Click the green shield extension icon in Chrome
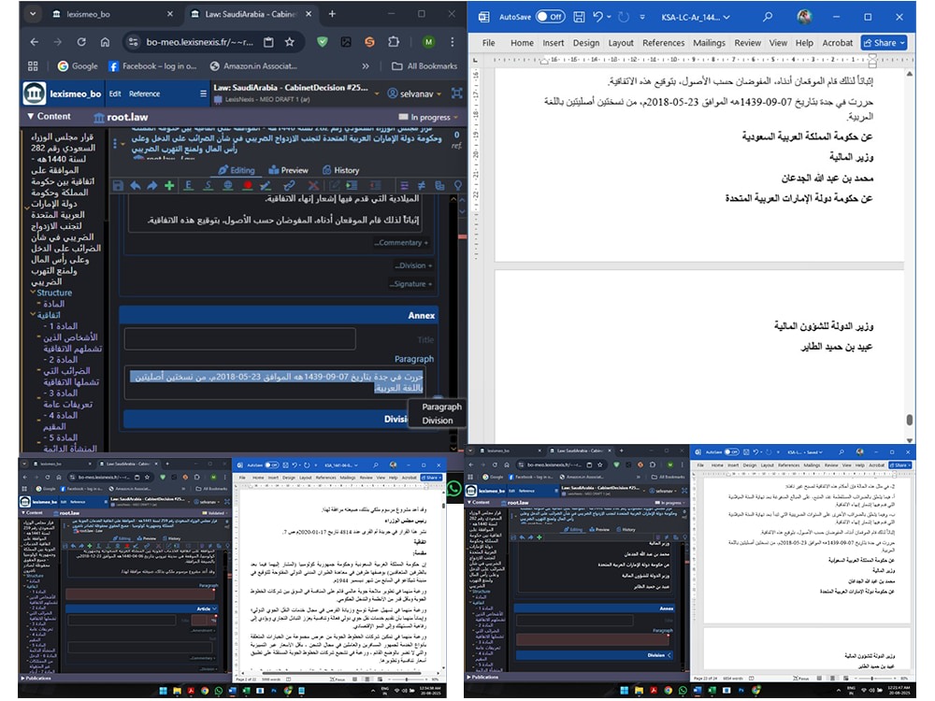Screen dimensions: 935x701 tap(322, 42)
